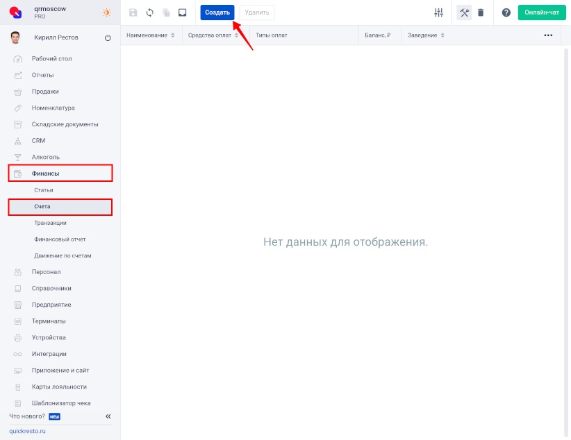Click the trash bin icon
The width and height of the screenshot is (571, 440).
[481, 12]
